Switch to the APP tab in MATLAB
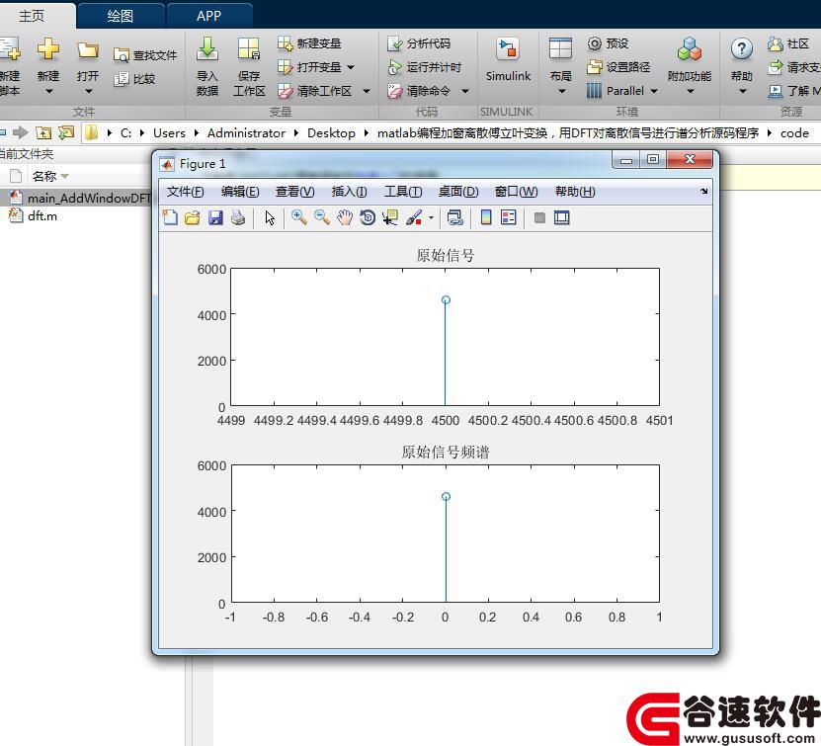 pyautogui.click(x=208, y=16)
